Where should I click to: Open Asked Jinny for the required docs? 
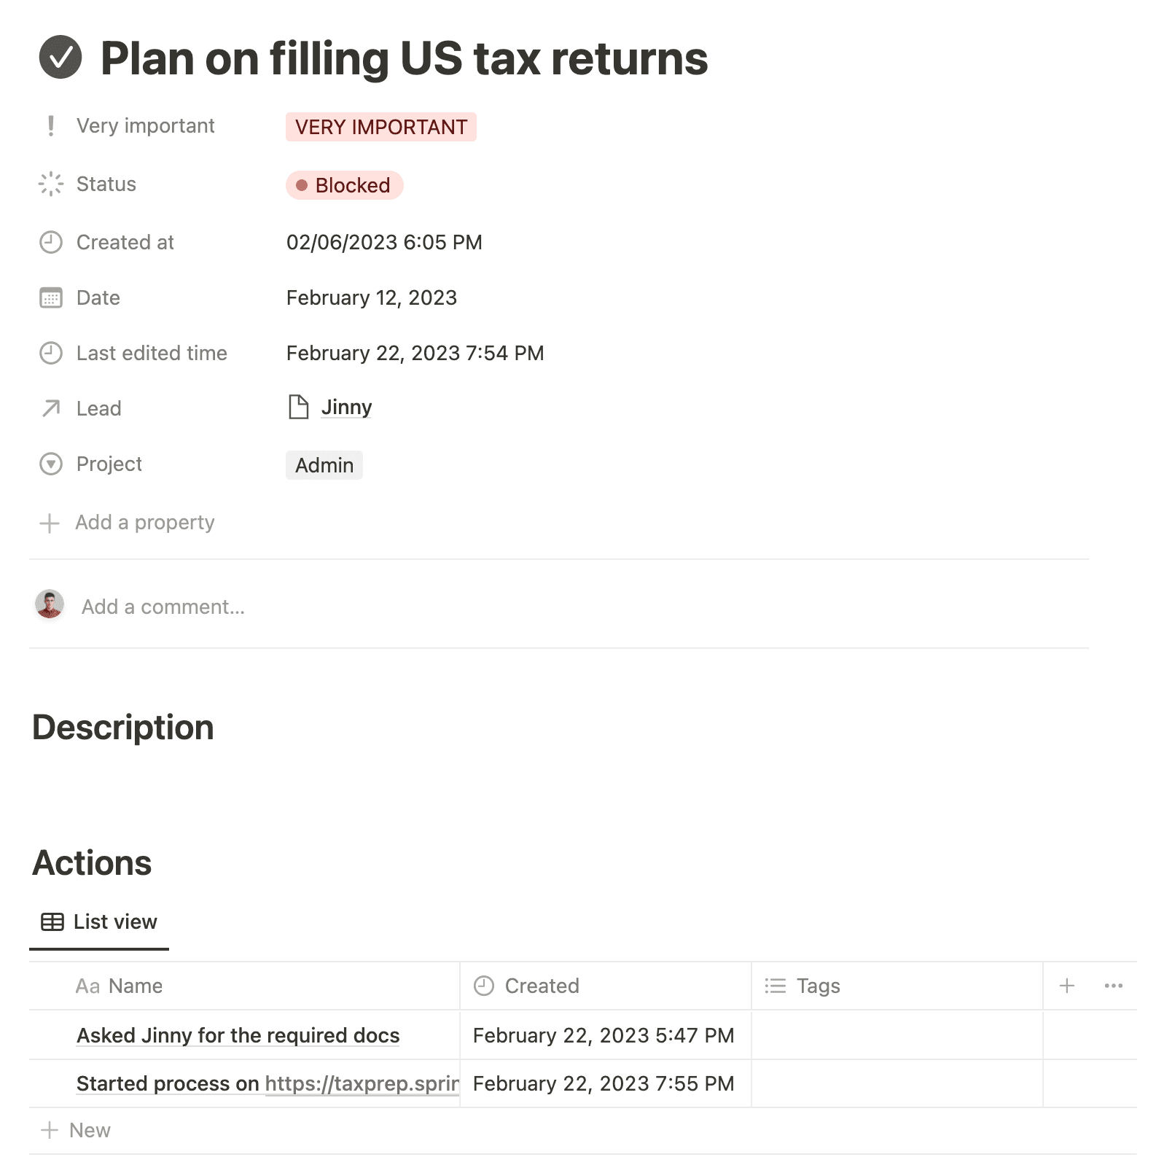238,1035
